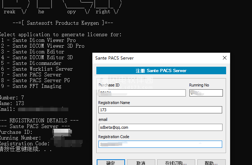Focus the Registration Code input field
Viewport: 252px width, 165px height.
pos(160,144)
